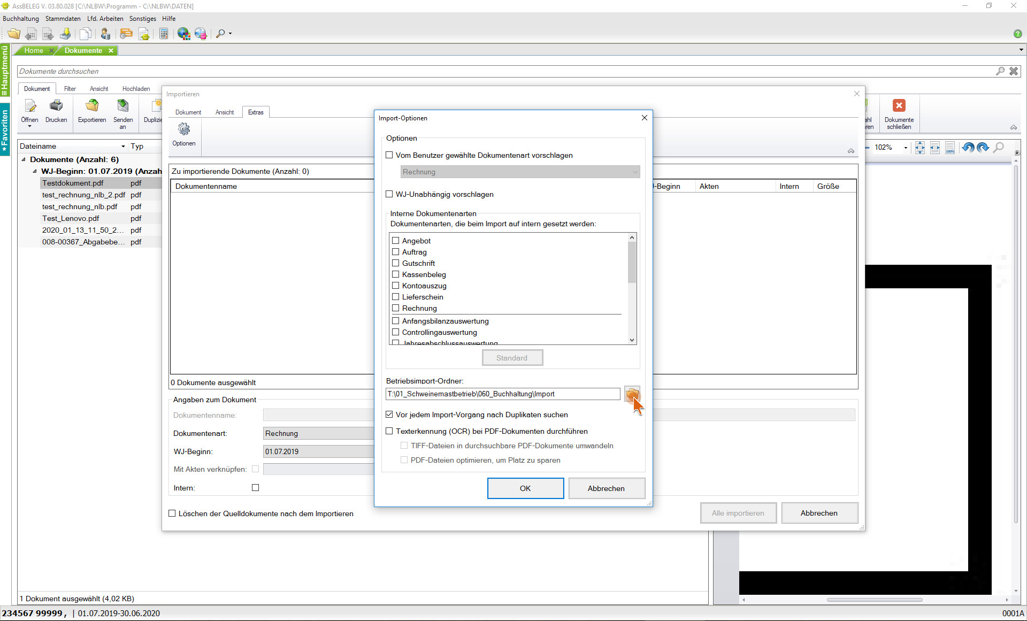The image size is (1027, 621).
Task: Enable Texterkennung (OCR) bei PDF-Dokumenten
Action: [x=389, y=431]
